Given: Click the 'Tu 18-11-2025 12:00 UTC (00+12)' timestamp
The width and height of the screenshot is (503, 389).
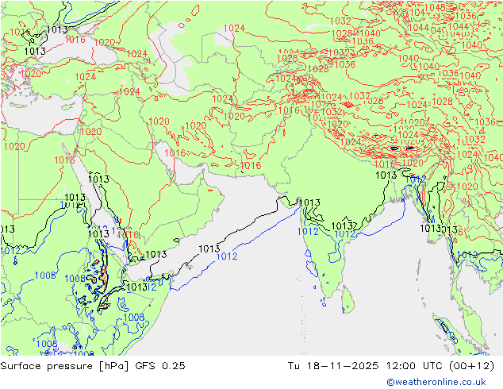Looking at the screenshot, I should (x=391, y=366).
